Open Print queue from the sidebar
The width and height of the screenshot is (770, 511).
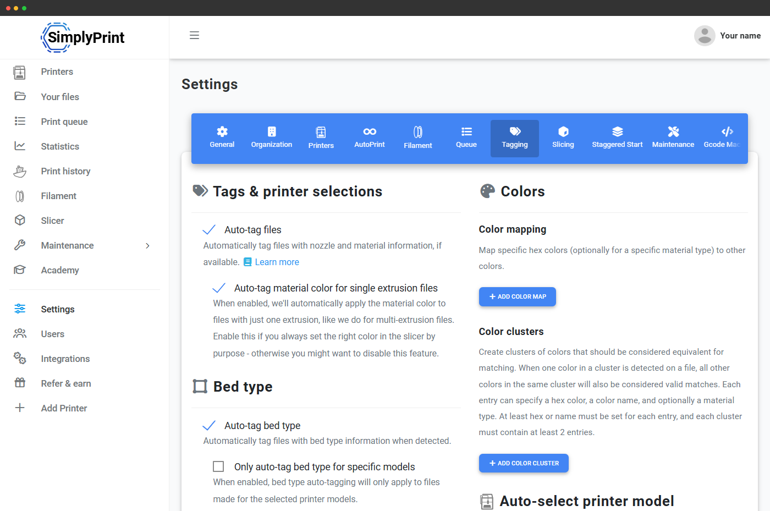tap(64, 122)
